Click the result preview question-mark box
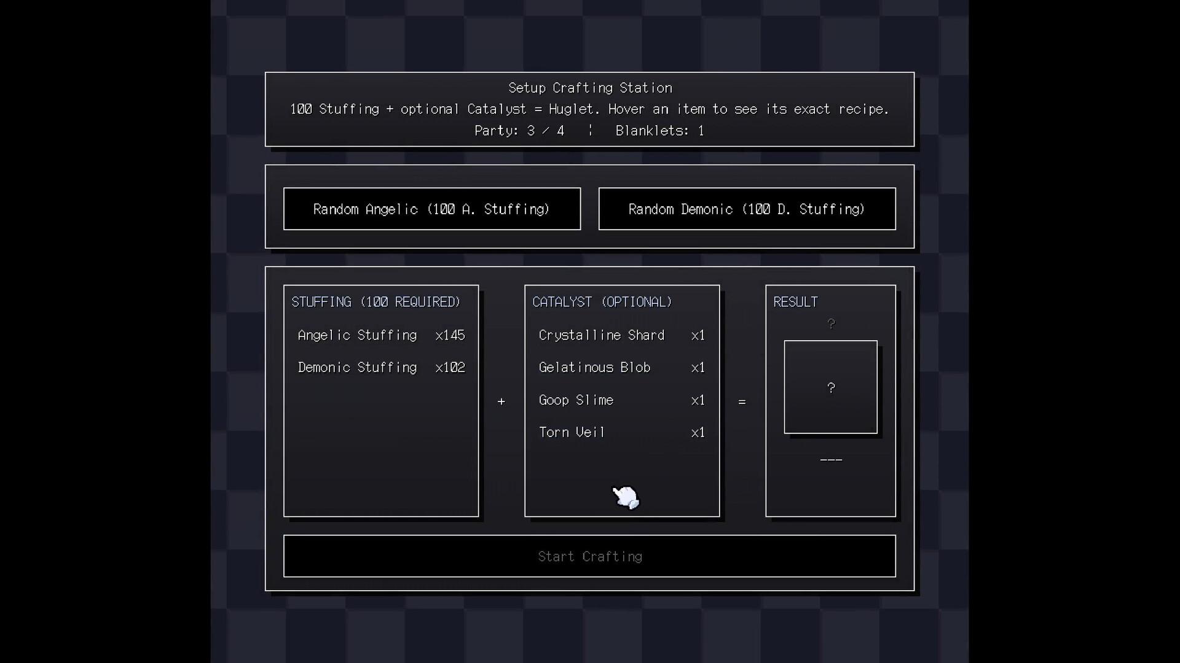The width and height of the screenshot is (1180, 663). point(830,387)
